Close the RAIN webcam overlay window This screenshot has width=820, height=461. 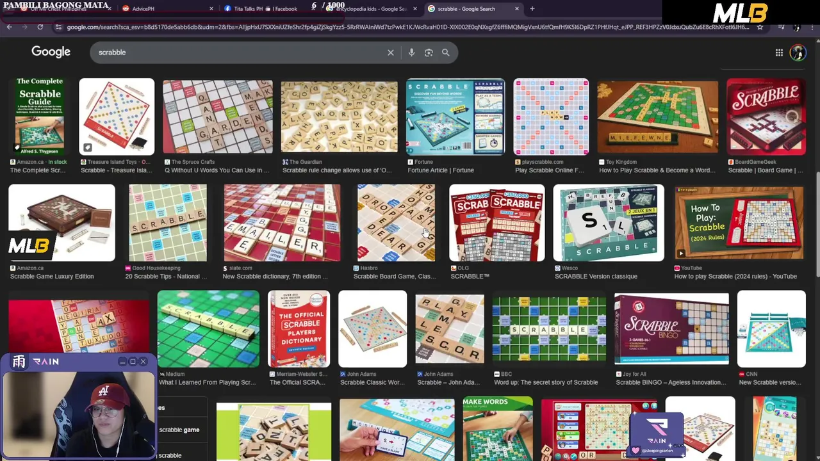tap(143, 362)
